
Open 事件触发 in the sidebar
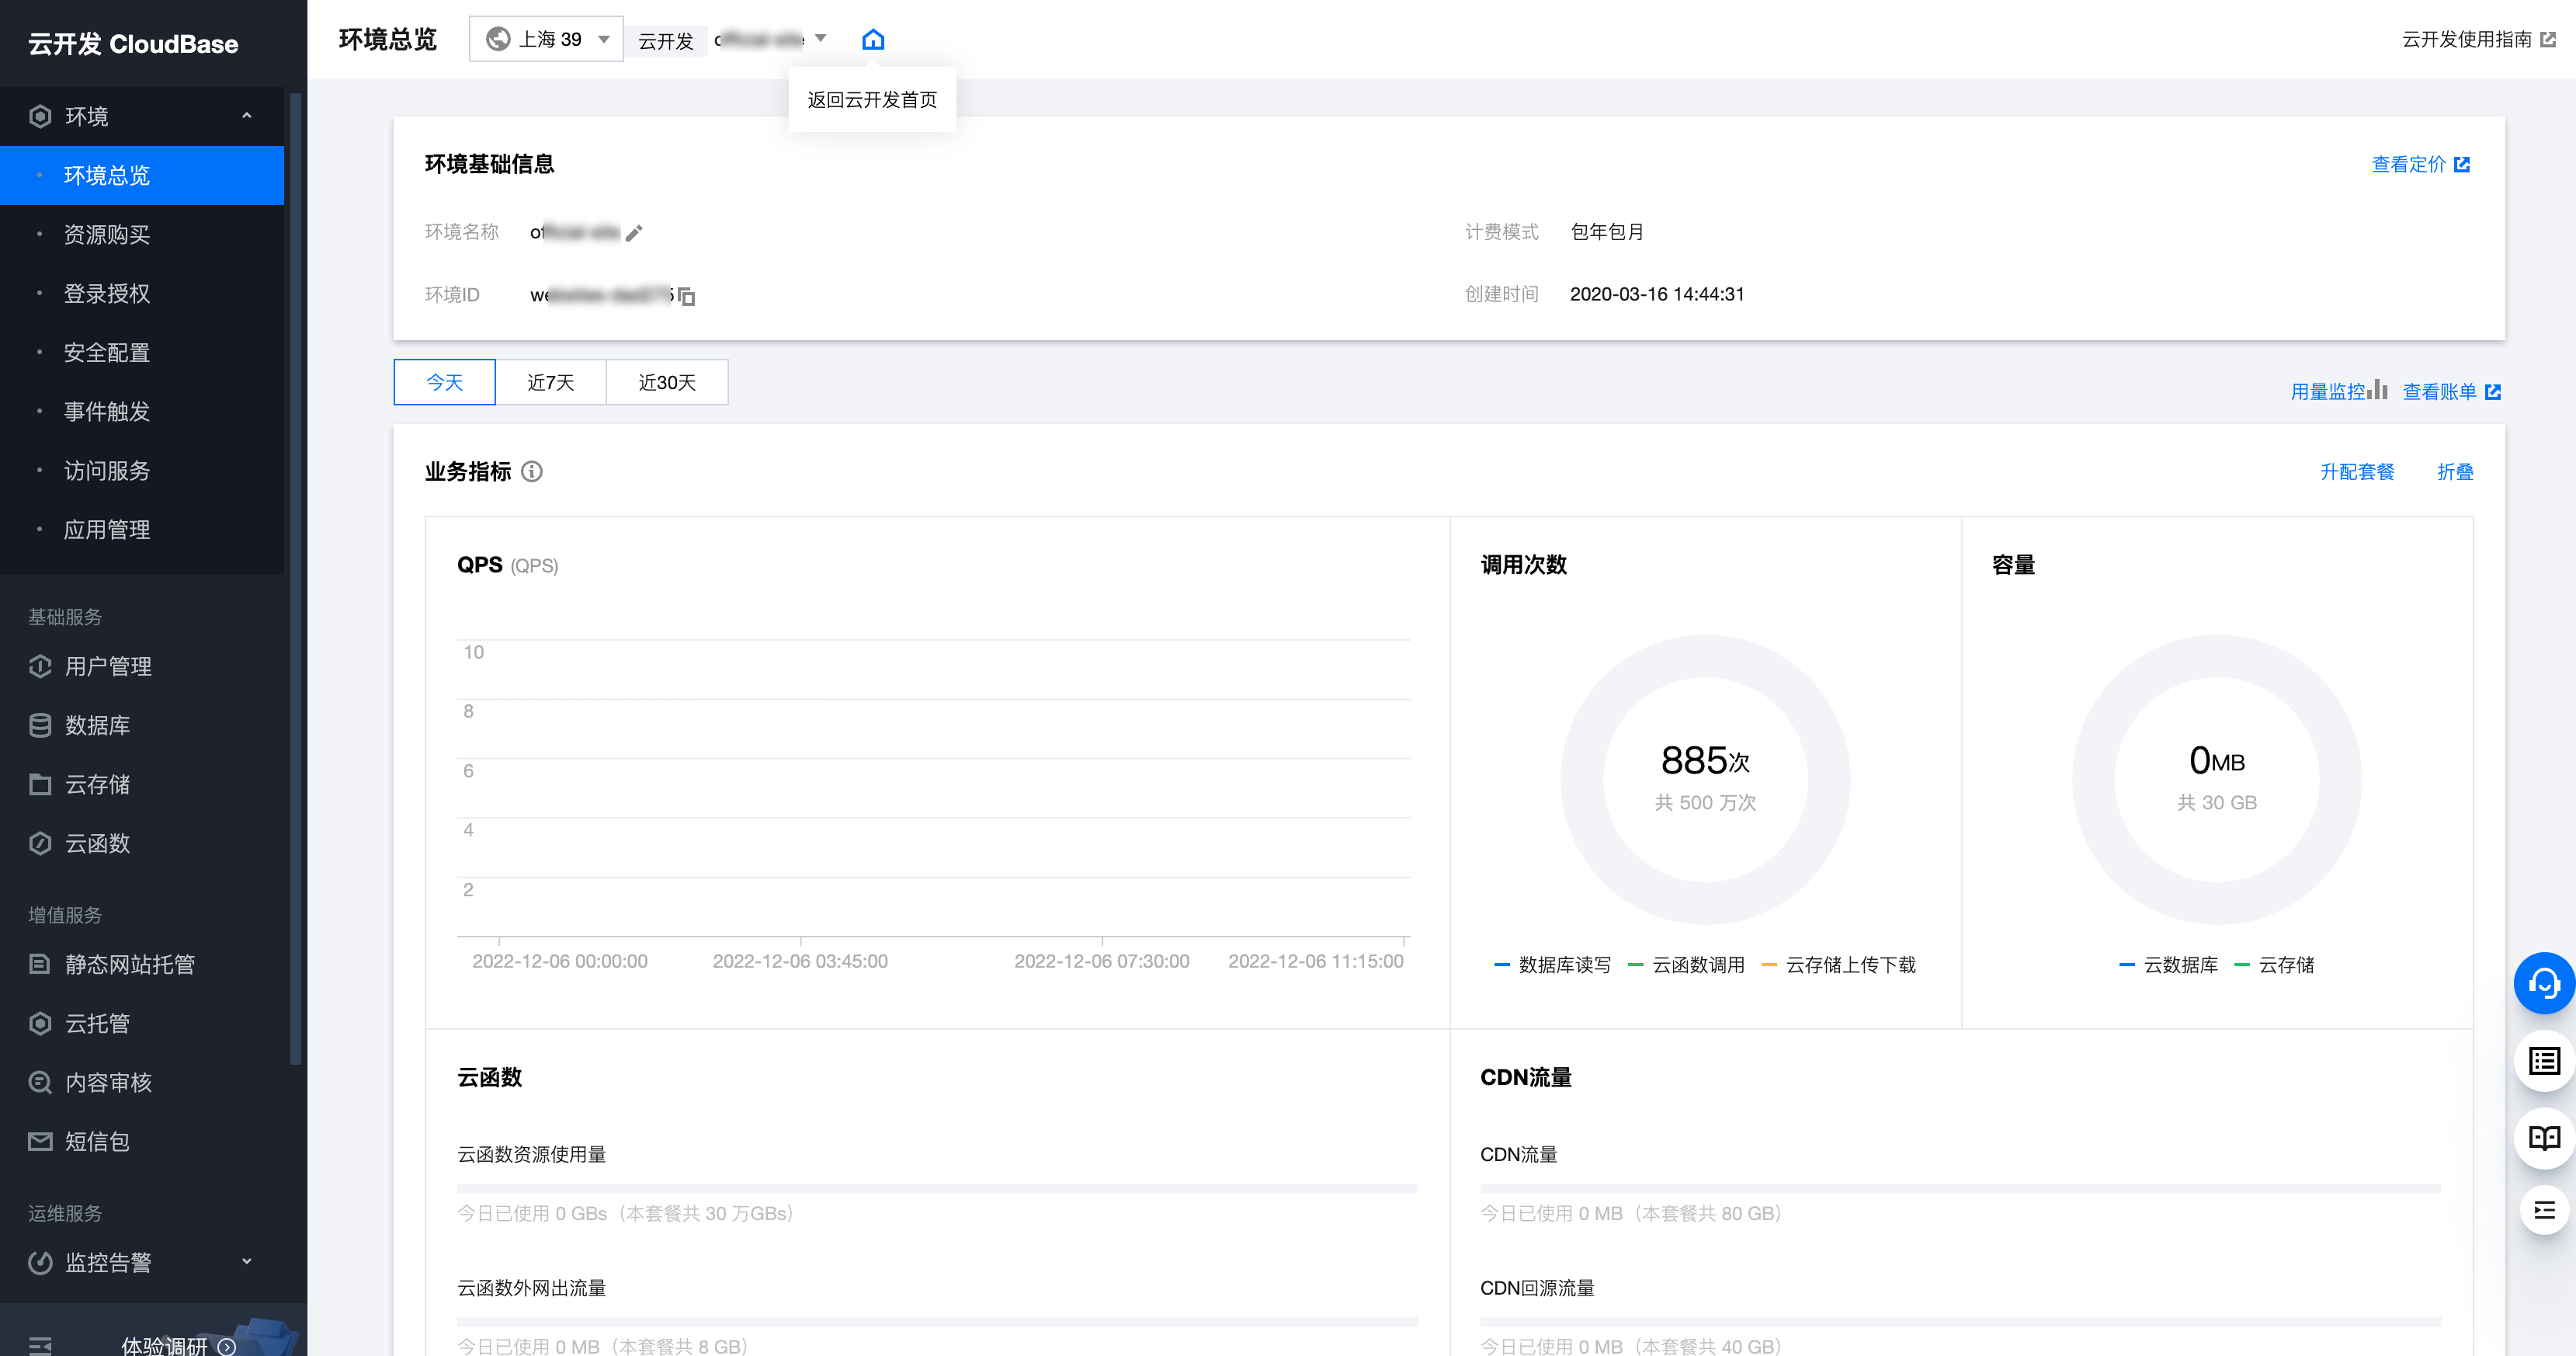pyautogui.click(x=142, y=411)
